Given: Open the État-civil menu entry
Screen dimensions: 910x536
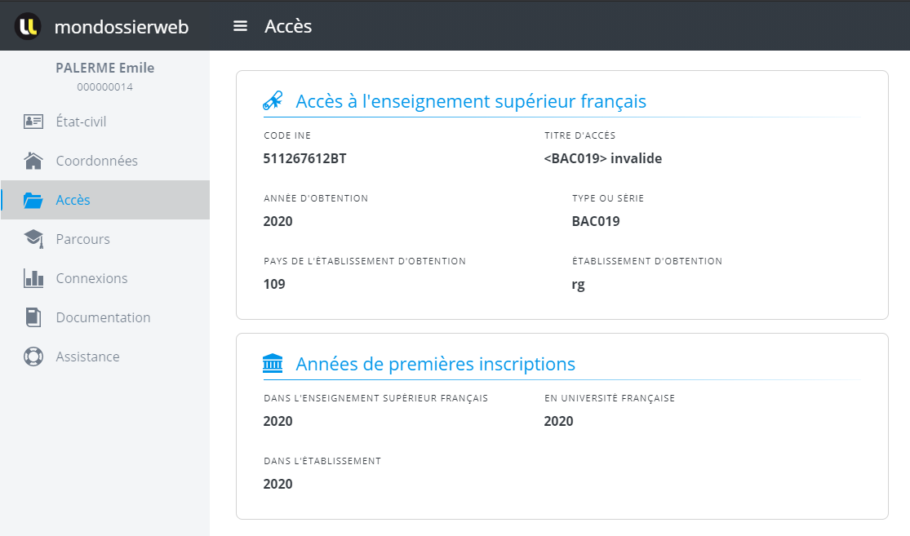Looking at the screenshot, I should [81, 122].
